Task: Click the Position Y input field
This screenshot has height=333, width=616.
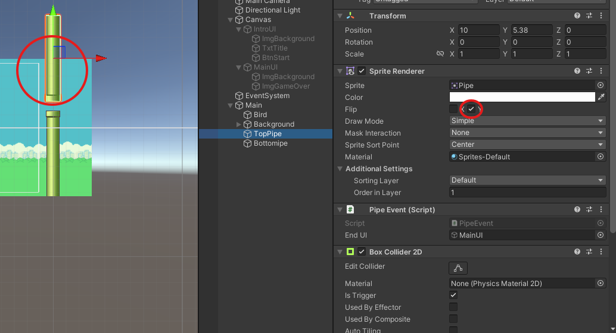Action: pos(531,30)
